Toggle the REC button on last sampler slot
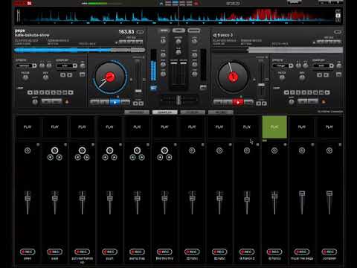This screenshot has width=357, height=268. (329, 252)
